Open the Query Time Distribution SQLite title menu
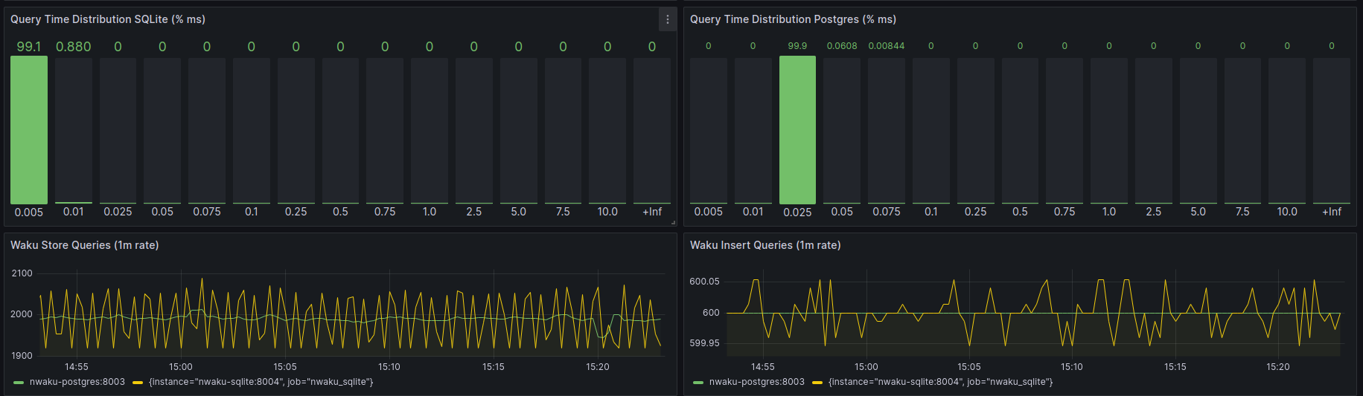The image size is (1363, 396). tap(107, 19)
